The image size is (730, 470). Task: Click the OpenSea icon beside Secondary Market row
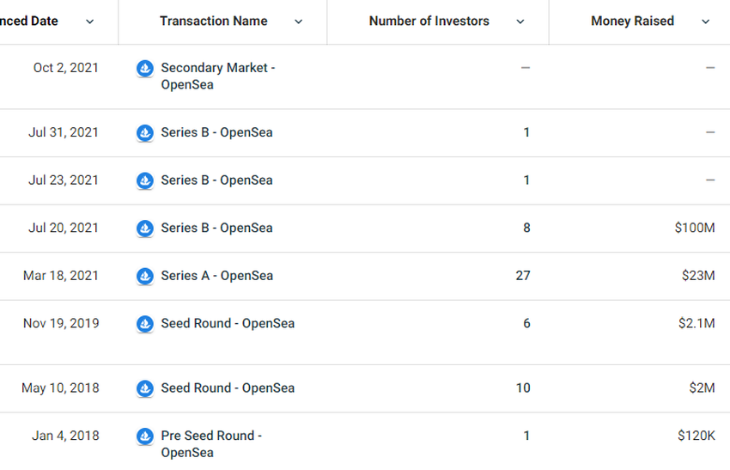point(145,69)
